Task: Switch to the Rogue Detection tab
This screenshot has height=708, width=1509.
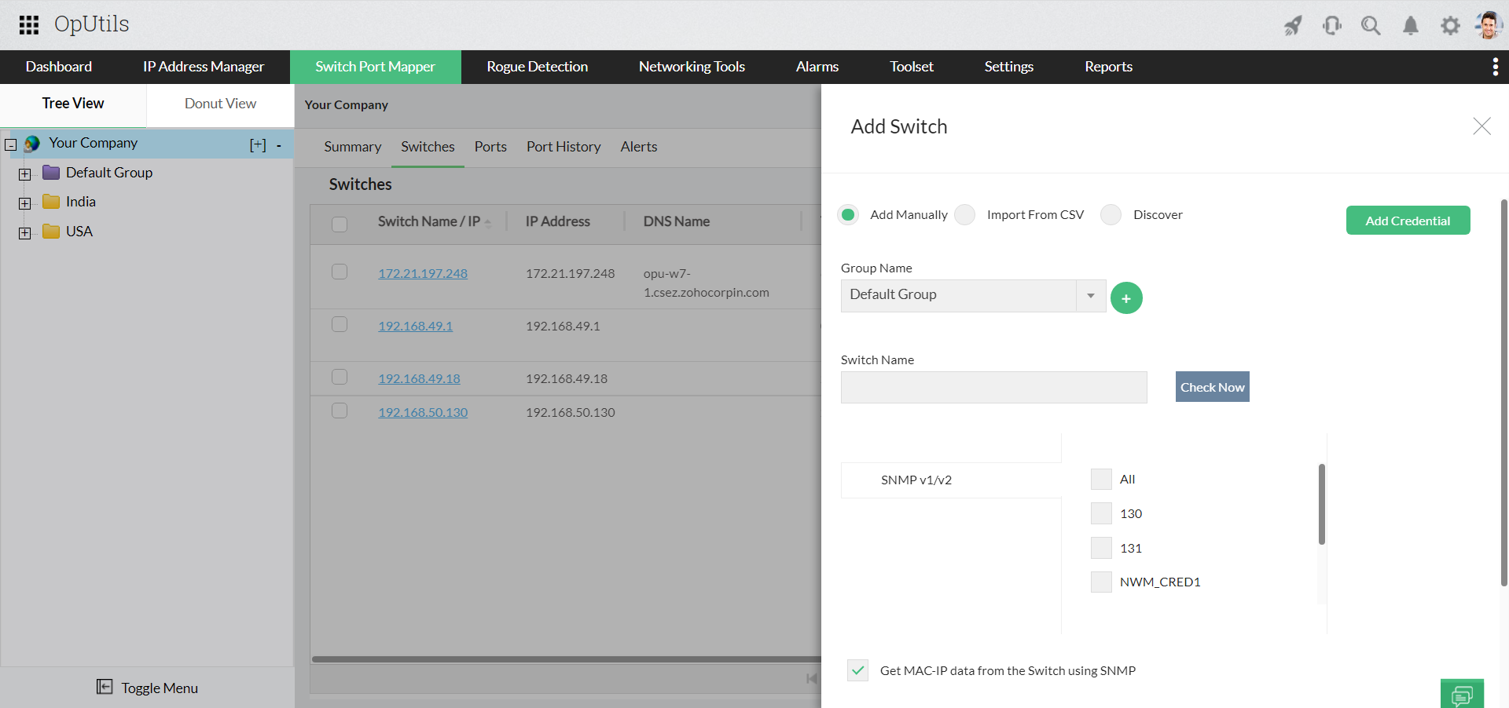Action: point(537,67)
